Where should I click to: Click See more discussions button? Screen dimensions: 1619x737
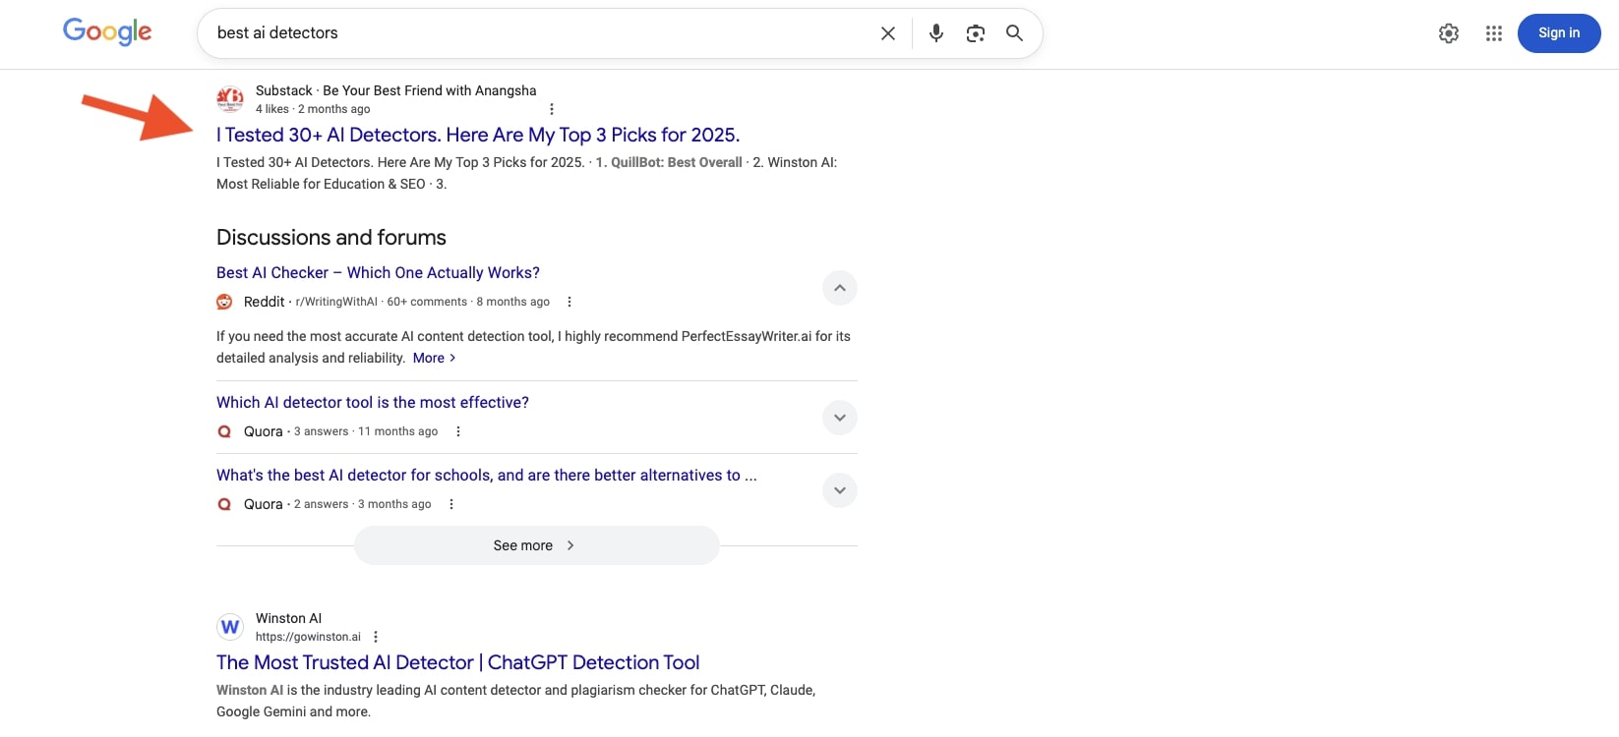point(536,545)
